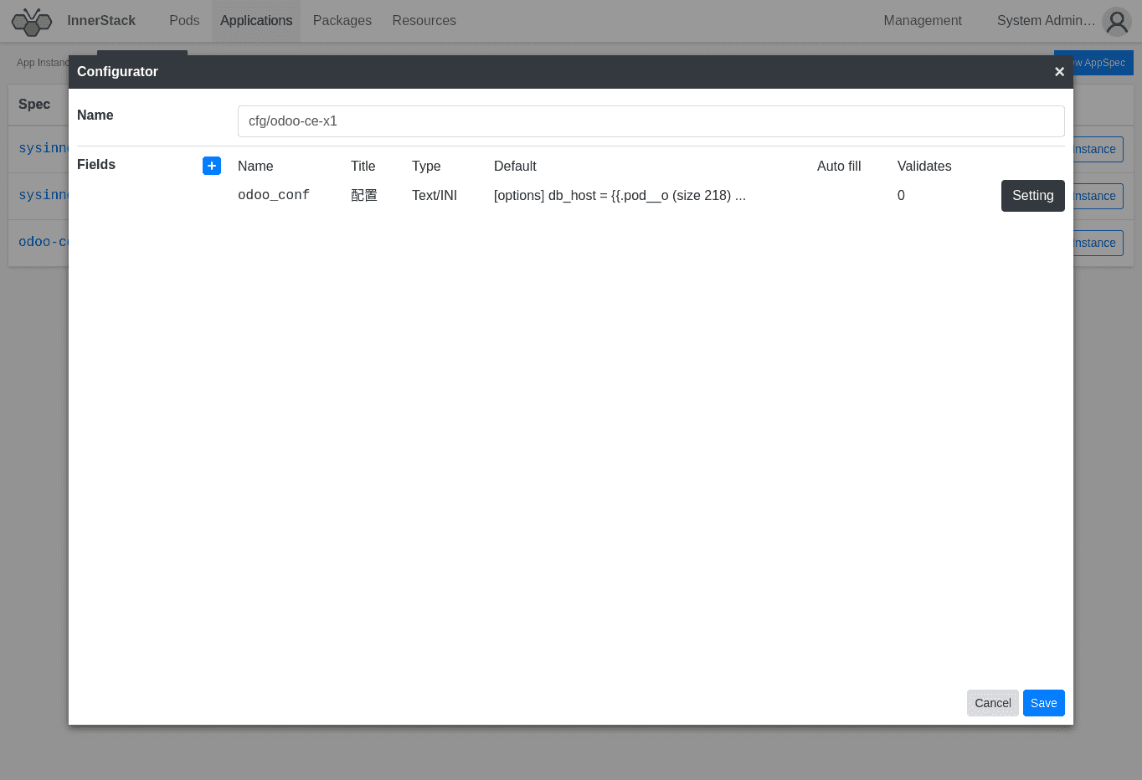Click the InnerStack hexagon logo
This screenshot has width=1142, height=780.
[x=32, y=22]
